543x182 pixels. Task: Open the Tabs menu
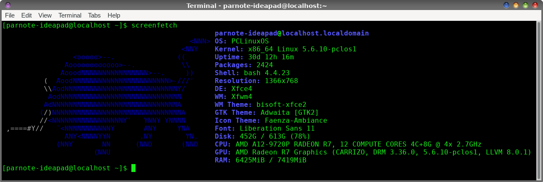click(94, 15)
